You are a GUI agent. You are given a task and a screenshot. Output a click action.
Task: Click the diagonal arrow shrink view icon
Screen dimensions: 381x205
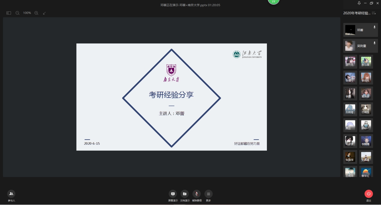pos(44,13)
